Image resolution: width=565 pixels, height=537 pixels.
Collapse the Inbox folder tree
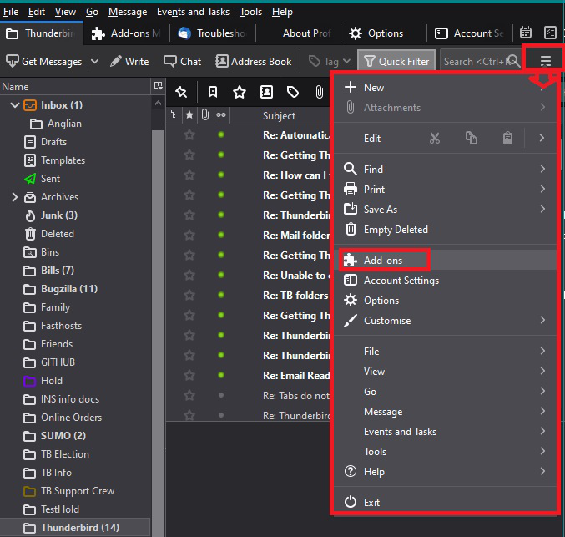pyautogui.click(x=14, y=105)
